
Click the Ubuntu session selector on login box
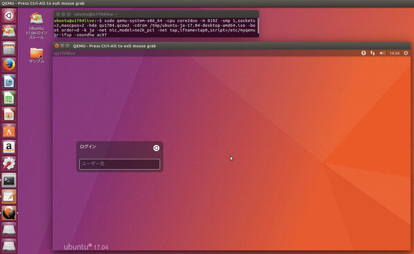156,148
